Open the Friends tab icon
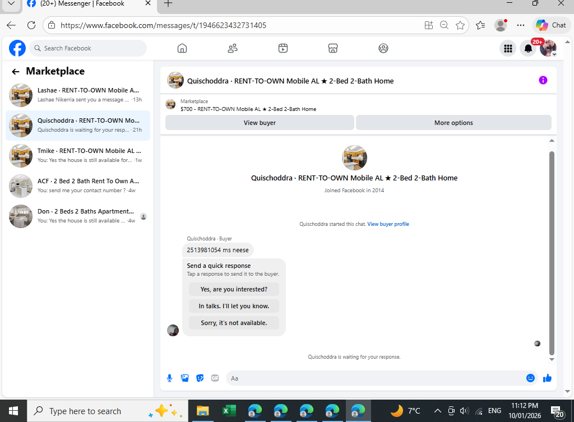574x422 pixels. (233, 48)
